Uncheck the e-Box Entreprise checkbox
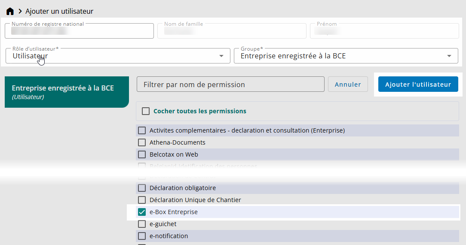The image size is (466, 245). (142, 212)
